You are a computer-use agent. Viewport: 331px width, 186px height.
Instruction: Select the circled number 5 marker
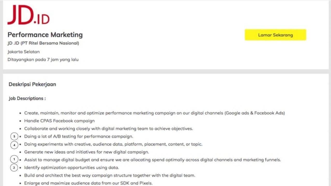[x=14, y=136]
